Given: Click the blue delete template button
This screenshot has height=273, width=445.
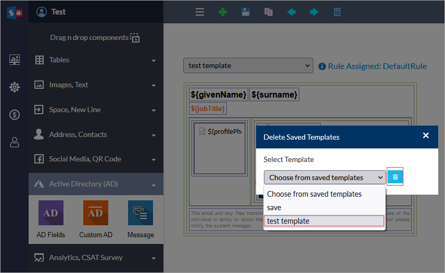Looking at the screenshot, I should coord(395,177).
